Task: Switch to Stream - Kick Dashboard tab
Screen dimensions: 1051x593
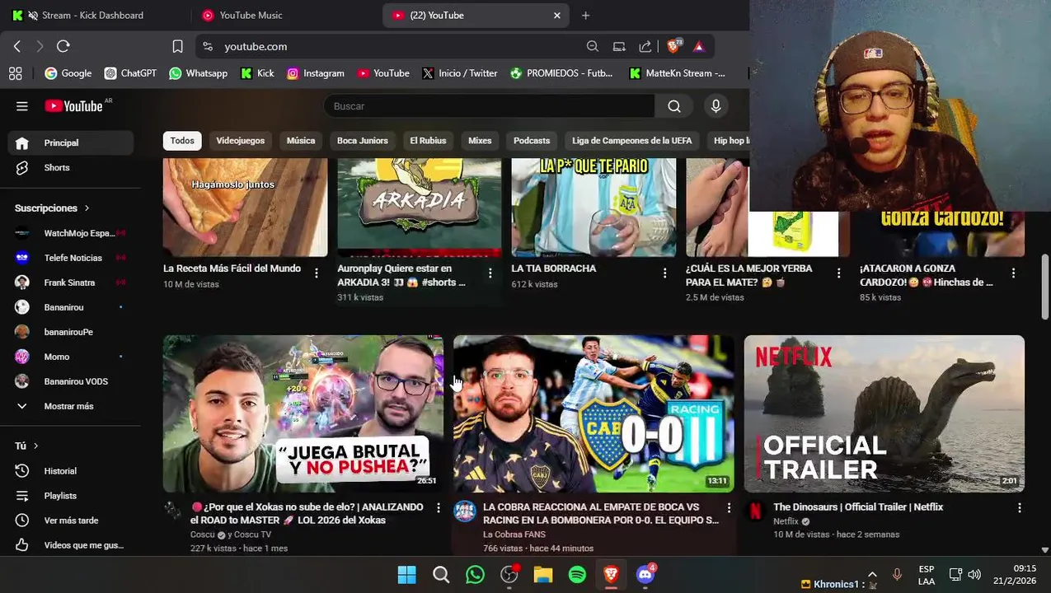Action: [92, 15]
